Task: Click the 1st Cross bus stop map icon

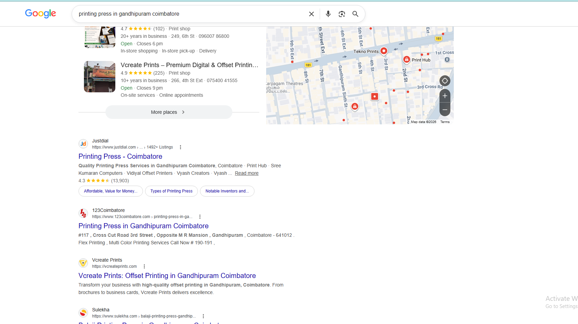Action: click(x=447, y=60)
